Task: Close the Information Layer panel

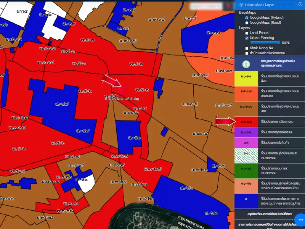Action: tap(300, 4)
